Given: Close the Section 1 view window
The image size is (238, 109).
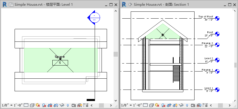Looking at the screenshot, I should (x=235, y=5).
